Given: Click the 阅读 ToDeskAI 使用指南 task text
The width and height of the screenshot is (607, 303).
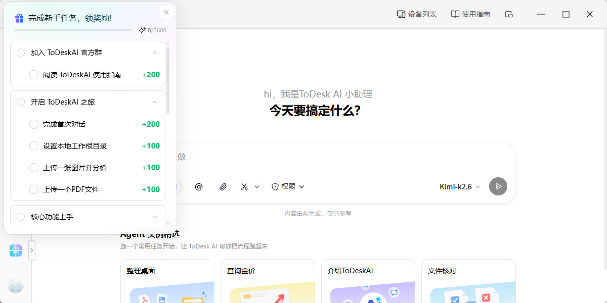Looking at the screenshot, I should pyautogui.click(x=82, y=75).
